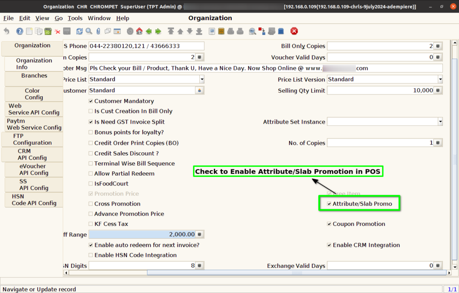This screenshot has height=293, width=459.
Task: Click the green left arrow parent icon
Action: pos(149,31)
